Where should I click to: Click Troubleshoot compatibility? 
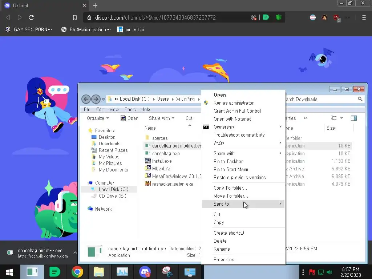243,135
